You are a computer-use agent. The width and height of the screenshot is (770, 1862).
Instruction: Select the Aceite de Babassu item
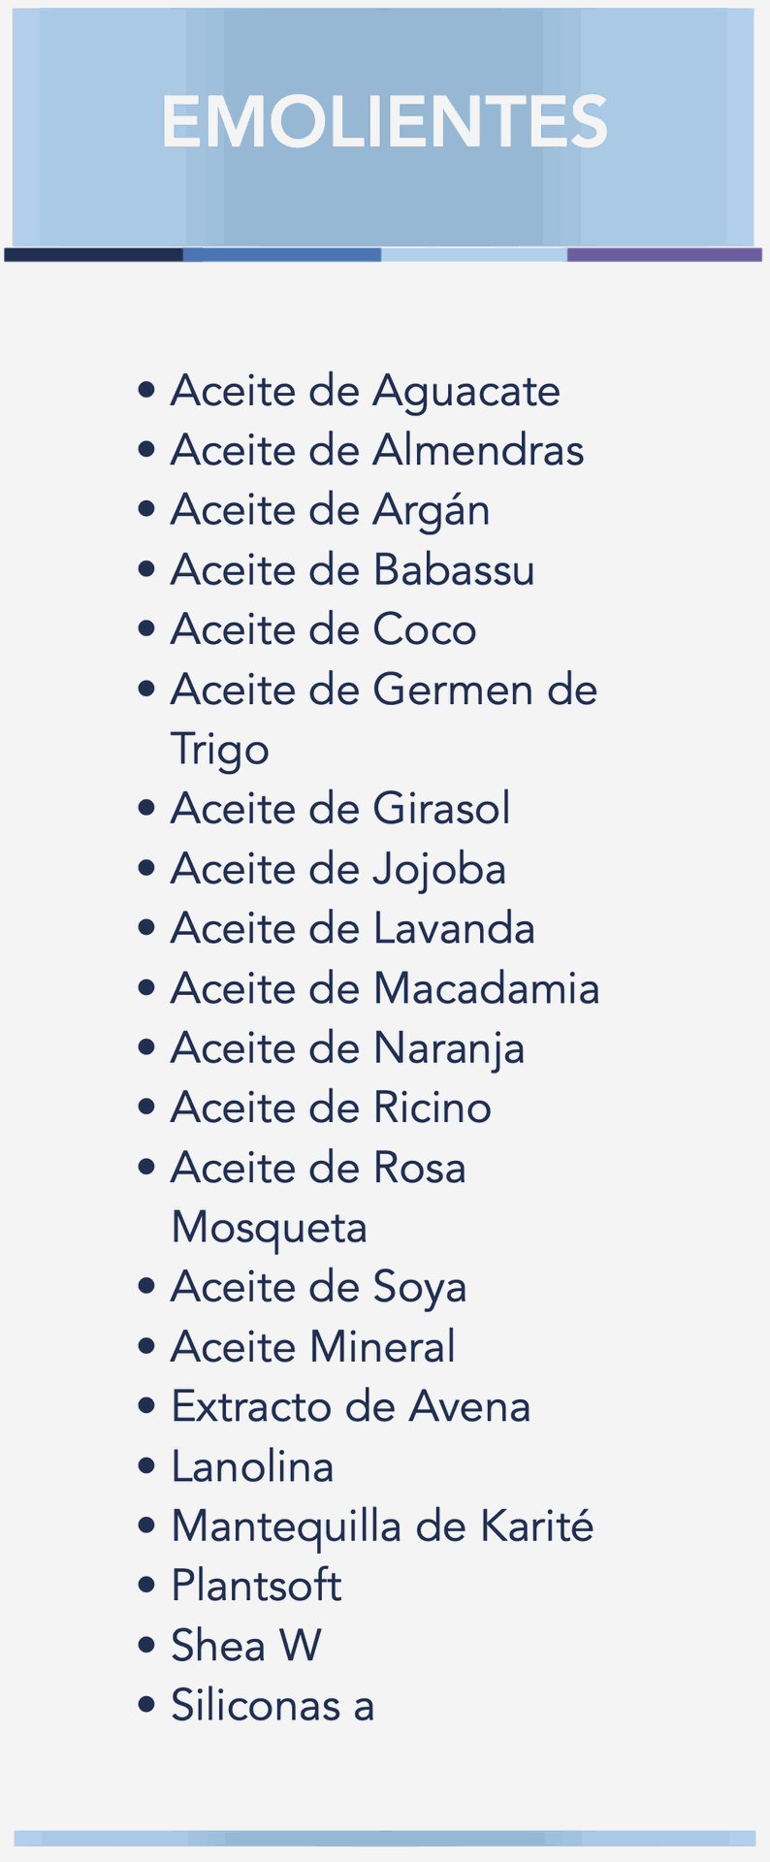point(352,570)
